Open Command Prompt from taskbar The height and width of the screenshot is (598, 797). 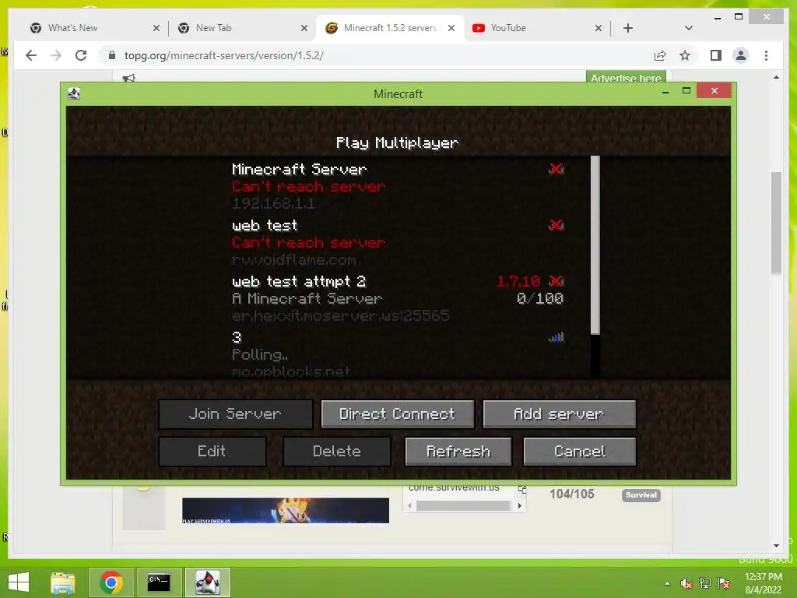click(x=159, y=582)
